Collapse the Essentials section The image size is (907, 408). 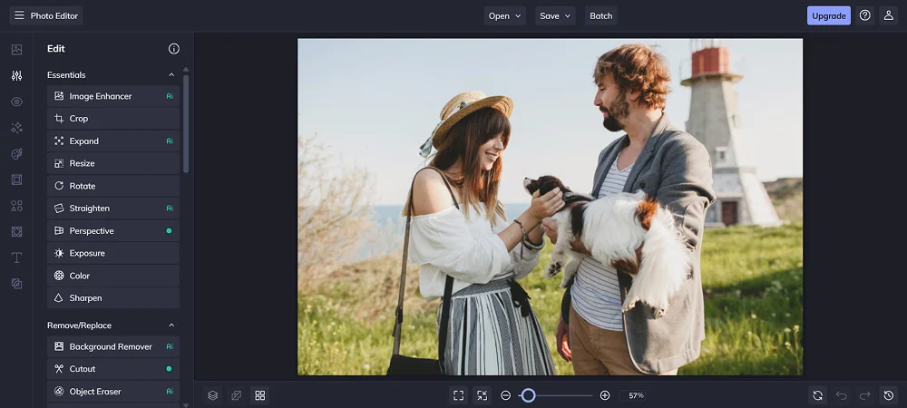(x=171, y=75)
